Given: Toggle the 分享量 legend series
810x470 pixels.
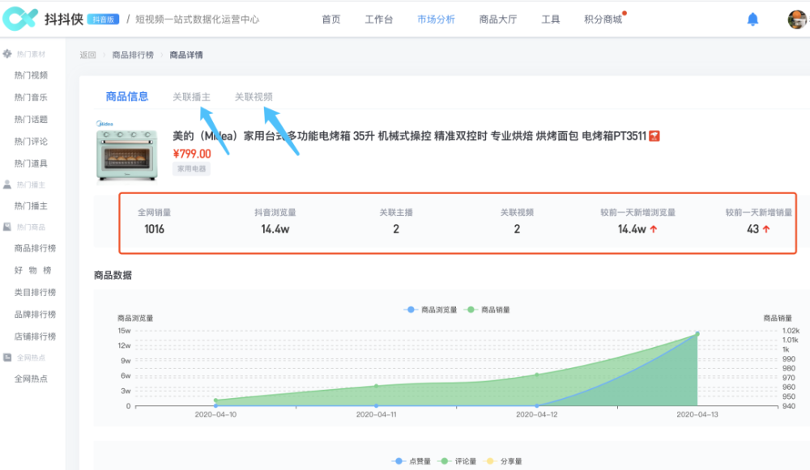Looking at the screenshot, I should coord(503,461).
